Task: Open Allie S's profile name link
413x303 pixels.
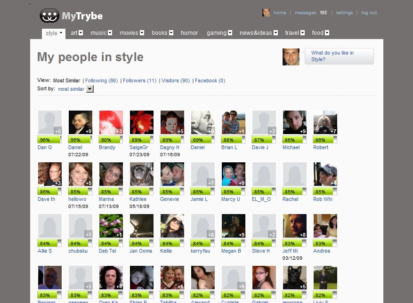Action: [x=45, y=251]
